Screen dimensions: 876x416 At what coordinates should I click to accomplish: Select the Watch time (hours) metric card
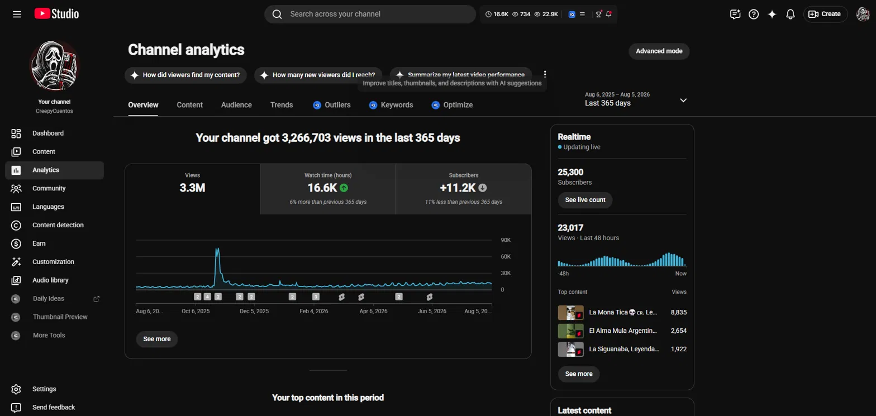[x=328, y=189]
